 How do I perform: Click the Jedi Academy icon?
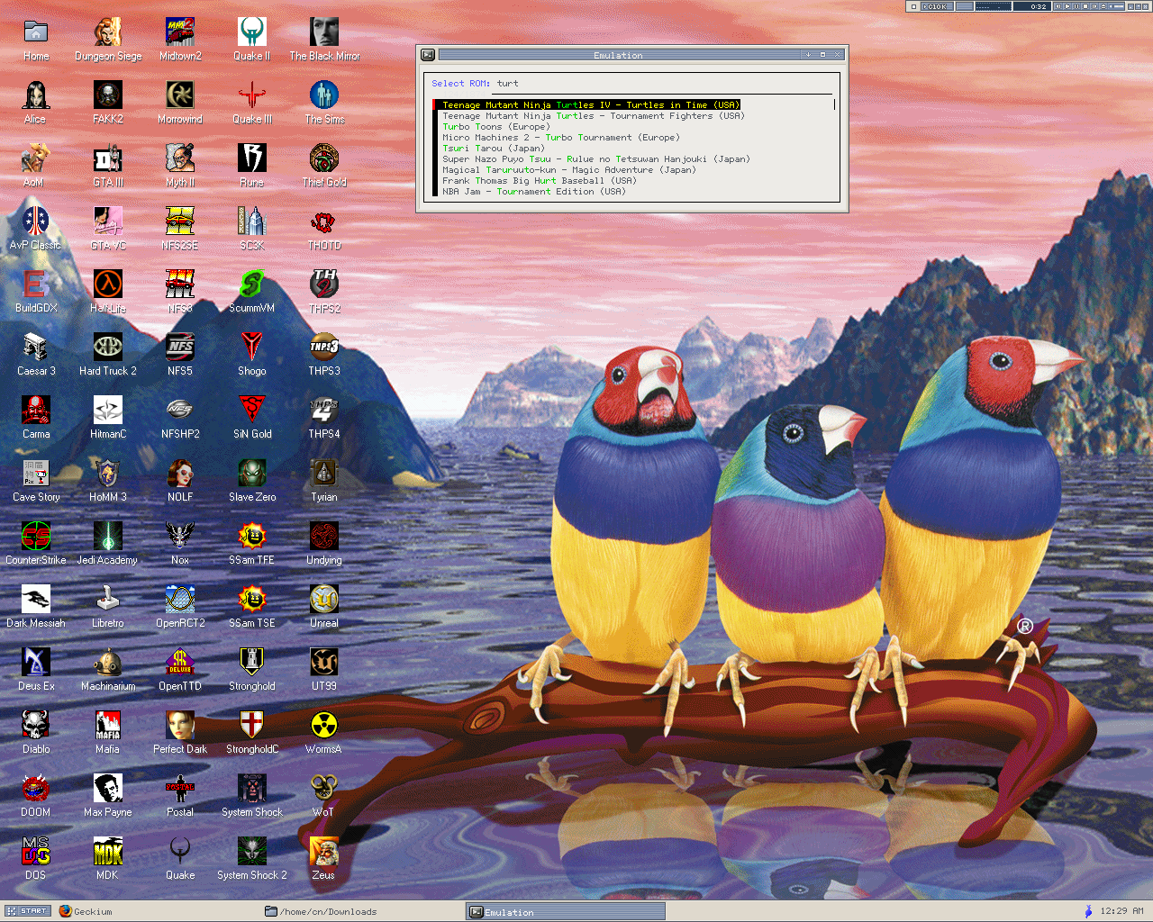click(x=108, y=542)
